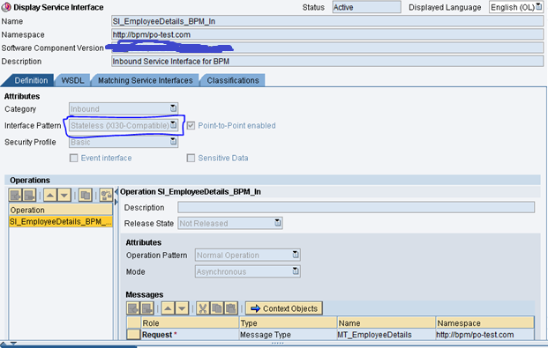Click the Service Interface object icon in the header
This screenshot has height=348, width=548.
[x=6, y=7]
